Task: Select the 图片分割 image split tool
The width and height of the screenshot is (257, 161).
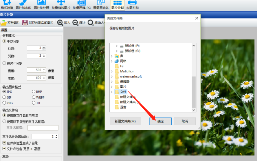Action: point(118,5)
